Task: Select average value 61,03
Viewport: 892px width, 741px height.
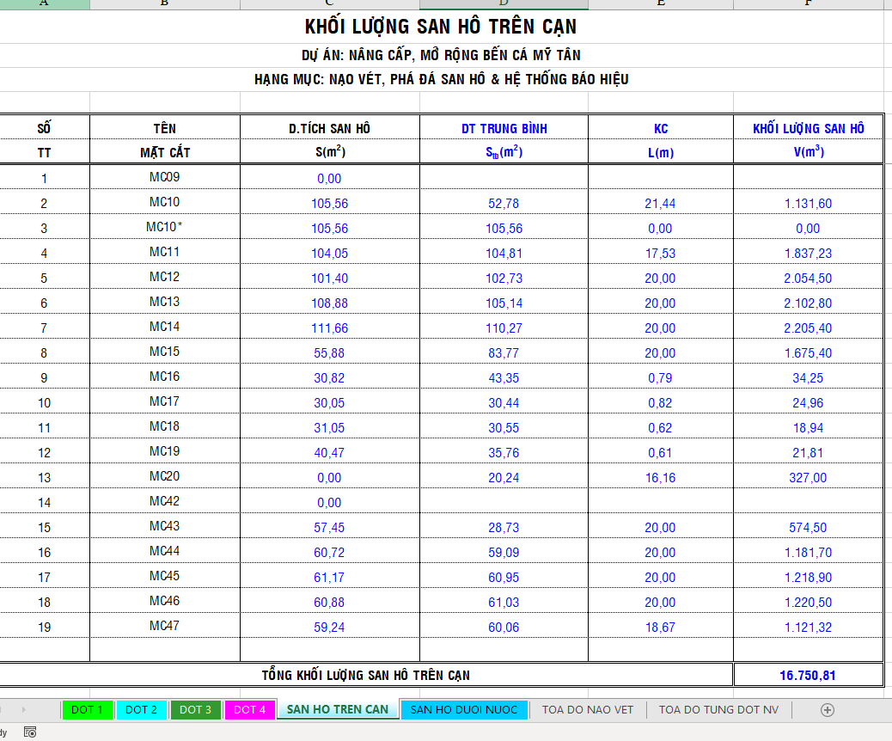Action: (x=504, y=603)
